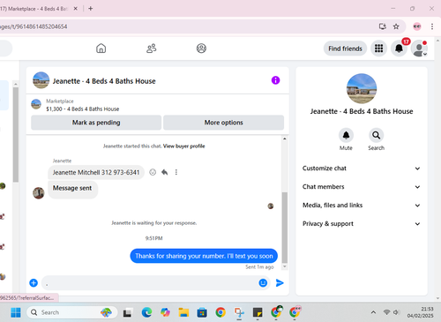
Task: Click the chat messages vertical scrollbar
Action: [285, 227]
